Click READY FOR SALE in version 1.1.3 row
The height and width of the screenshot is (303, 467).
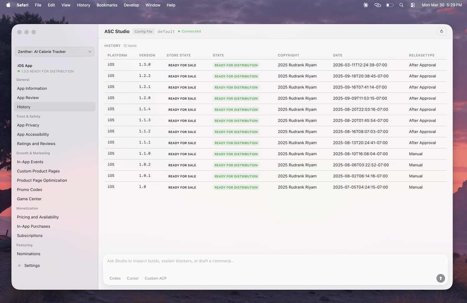coord(182,121)
